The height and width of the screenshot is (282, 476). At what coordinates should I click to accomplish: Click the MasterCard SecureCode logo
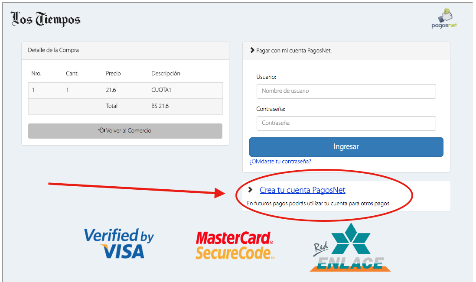pos(235,245)
